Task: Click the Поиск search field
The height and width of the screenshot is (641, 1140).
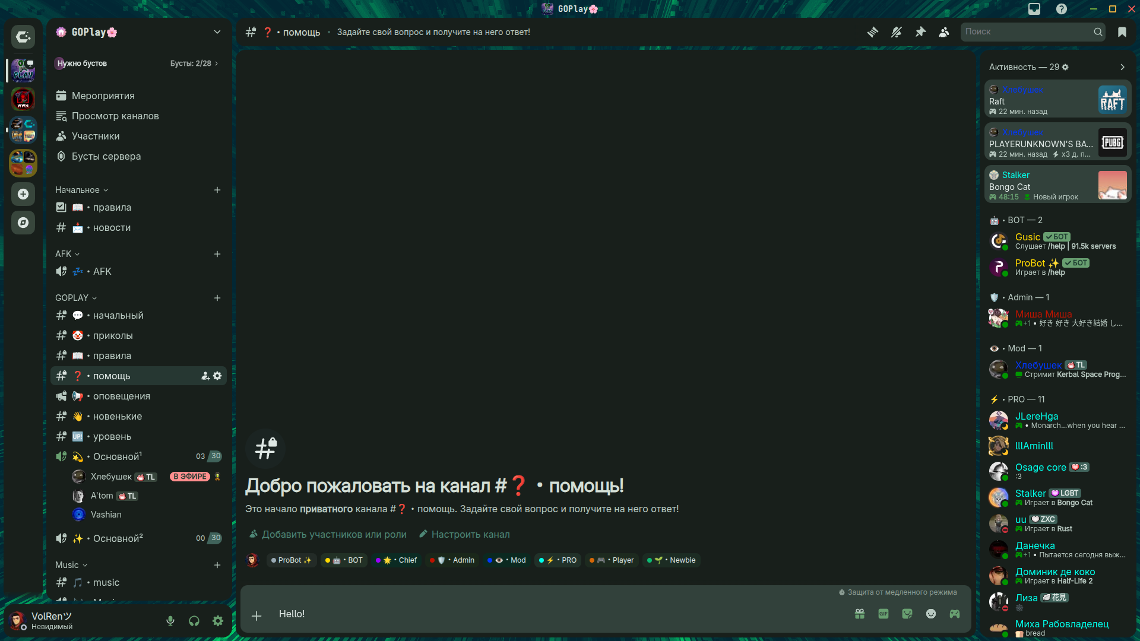Action: pyautogui.click(x=1027, y=32)
